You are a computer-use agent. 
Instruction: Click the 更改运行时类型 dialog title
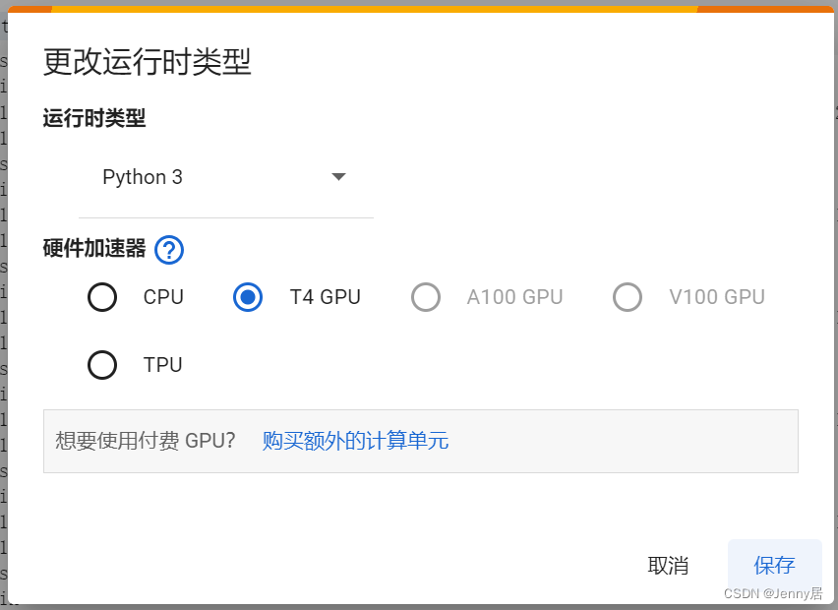[x=147, y=62]
